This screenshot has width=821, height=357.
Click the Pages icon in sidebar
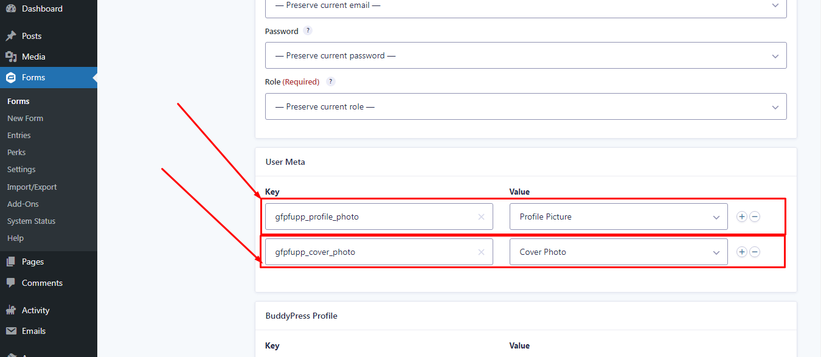(x=11, y=262)
